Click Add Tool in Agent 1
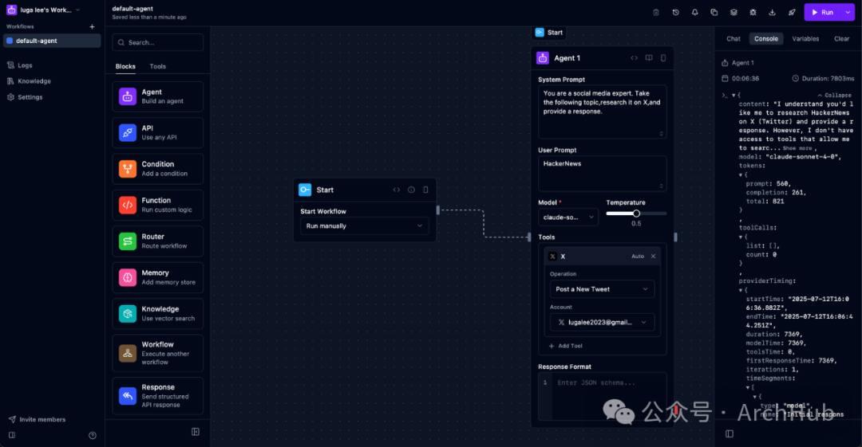The width and height of the screenshot is (862, 447). coord(566,346)
